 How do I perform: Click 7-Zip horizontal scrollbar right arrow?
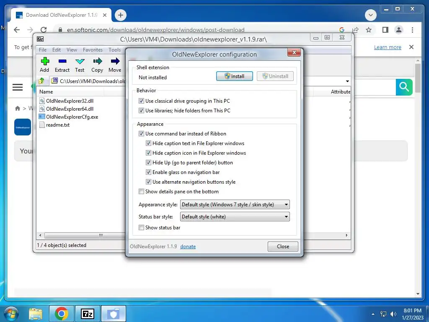[347, 235]
